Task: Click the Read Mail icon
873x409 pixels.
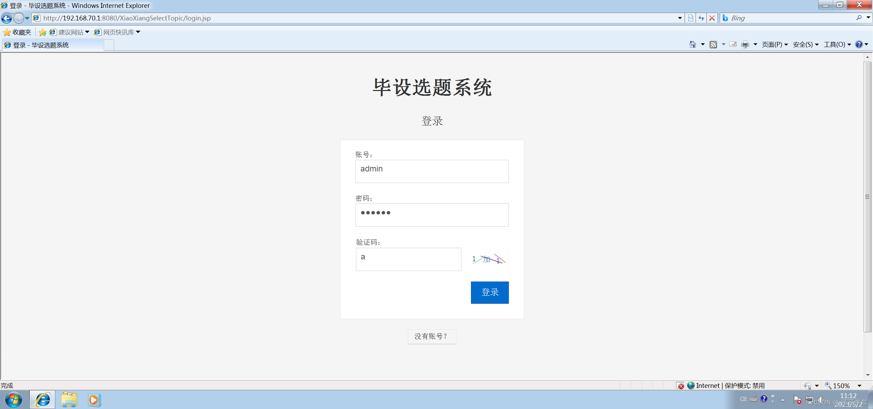Action: (x=733, y=44)
